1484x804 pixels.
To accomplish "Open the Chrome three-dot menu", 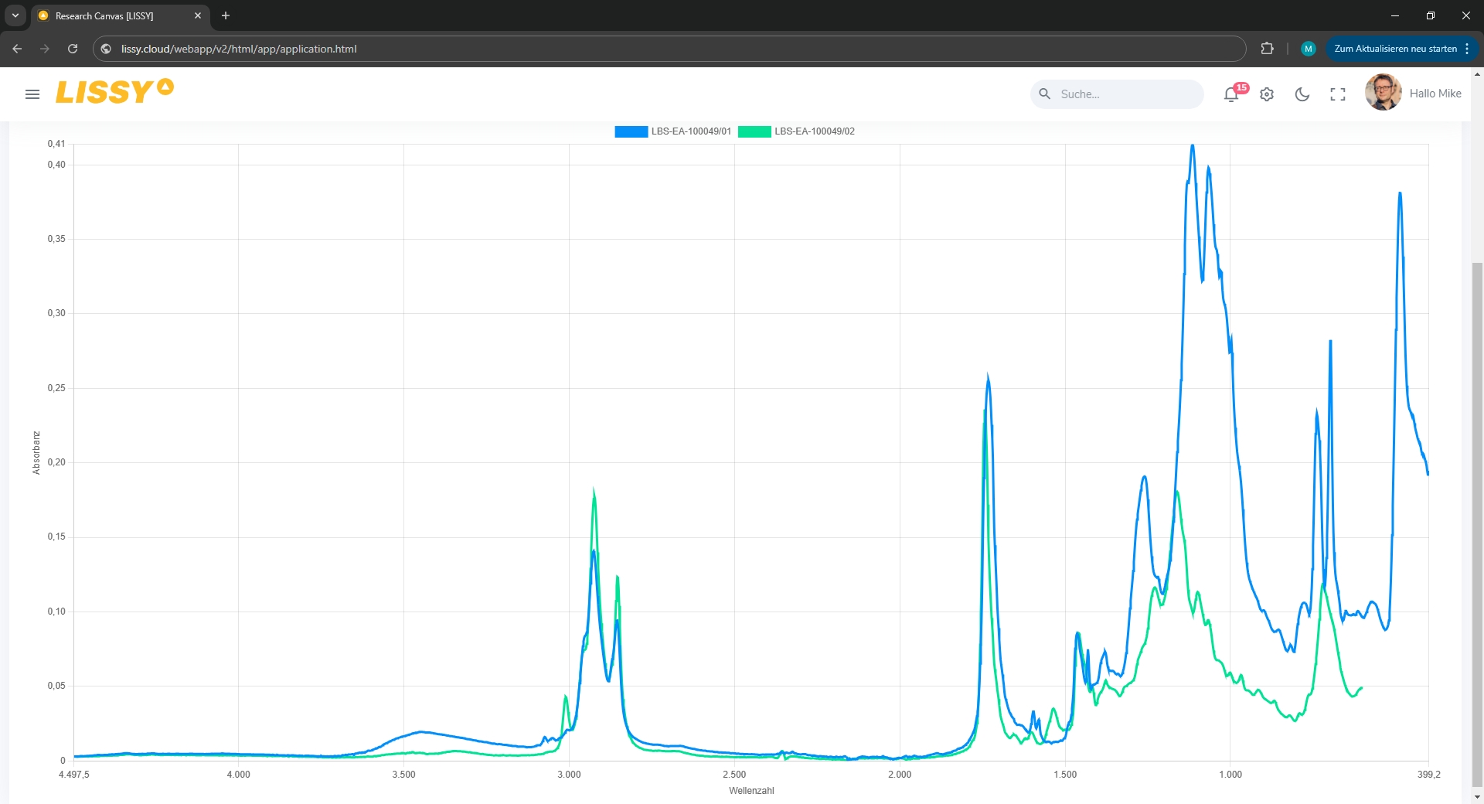I will [x=1467, y=49].
